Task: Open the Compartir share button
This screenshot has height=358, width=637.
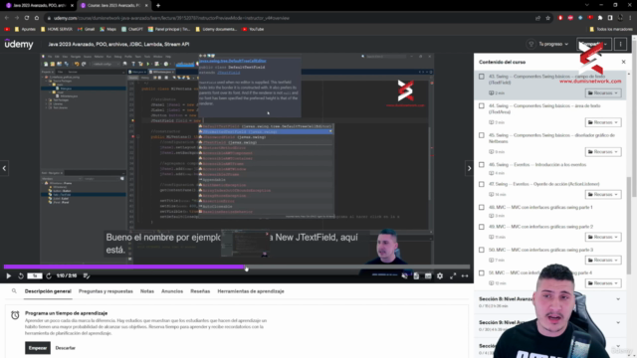Action: (x=594, y=44)
